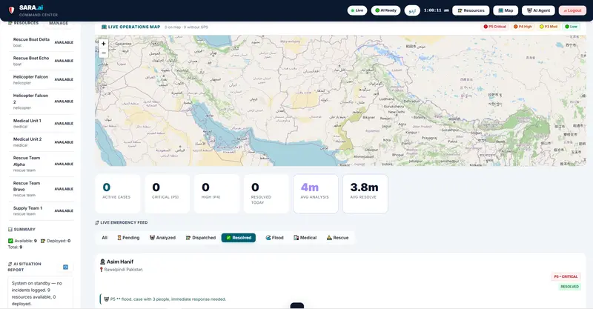Image resolution: width=593 pixels, height=309 pixels.
Task: Open the Map button in header
Action: pyautogui.click(x=506, y=10)
